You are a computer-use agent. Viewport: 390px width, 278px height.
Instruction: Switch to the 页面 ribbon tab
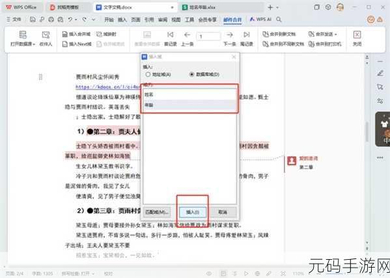pos(135,20)
